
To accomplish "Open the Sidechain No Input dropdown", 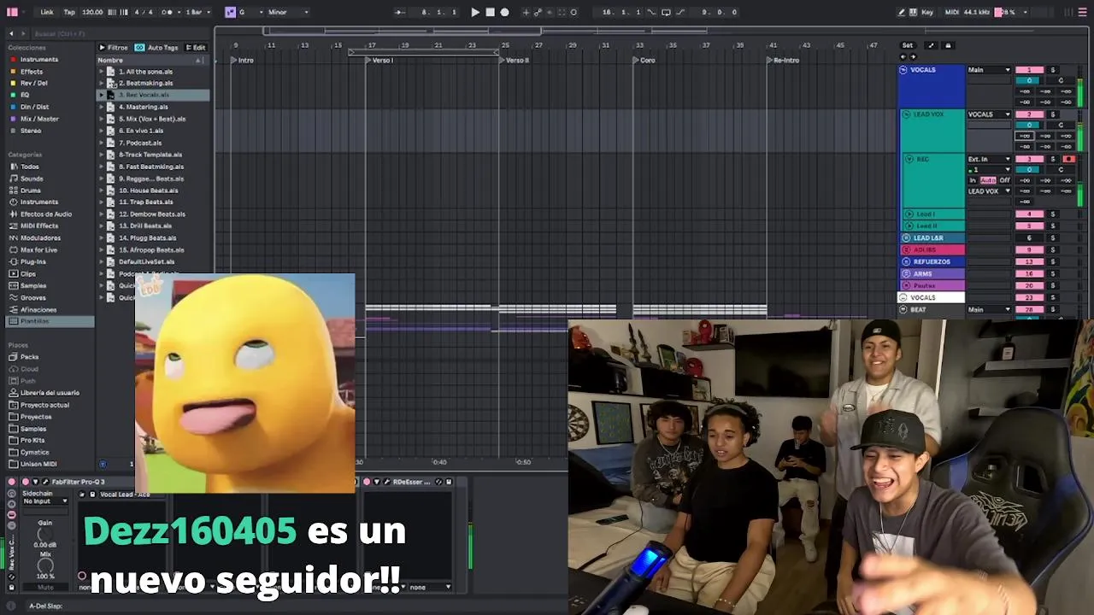I will coord(44,501).
